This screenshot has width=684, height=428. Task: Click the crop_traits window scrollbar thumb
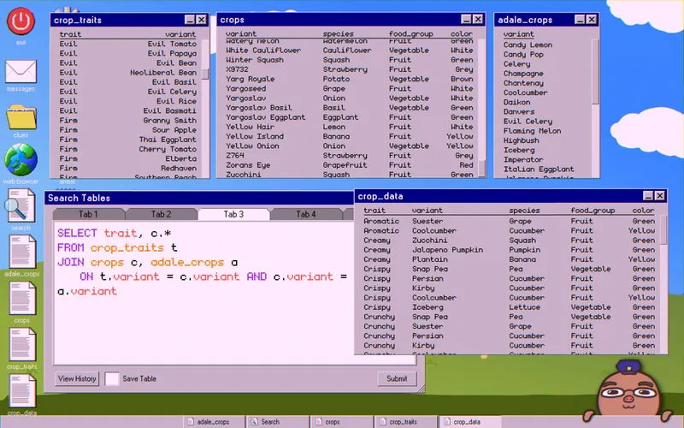(x=205, y=74)
